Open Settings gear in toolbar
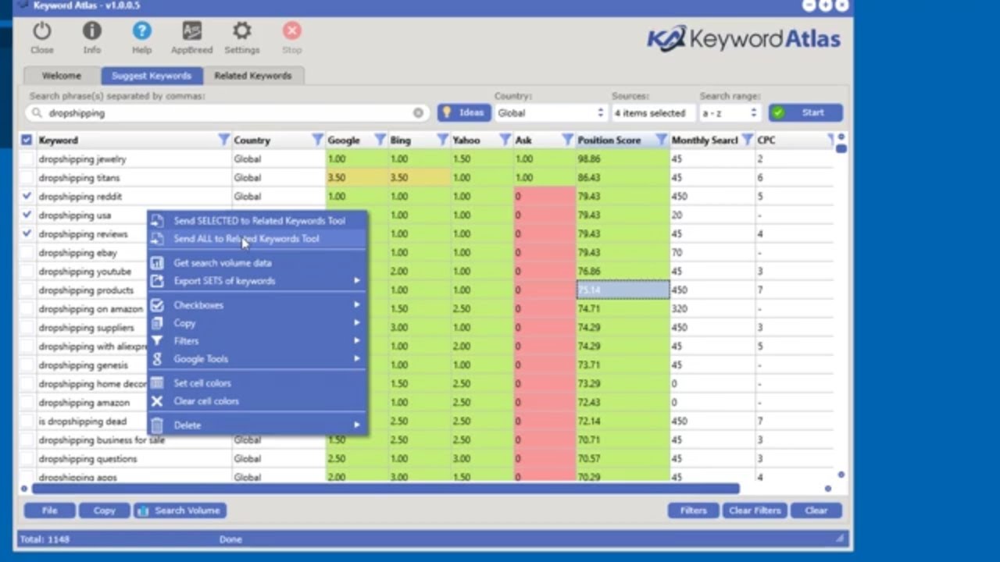Viewport: 1000px width, 562px height. click(x=242, y=31)
